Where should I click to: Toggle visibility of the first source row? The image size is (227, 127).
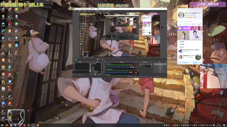pyautogui.click(x=102, y=64)
